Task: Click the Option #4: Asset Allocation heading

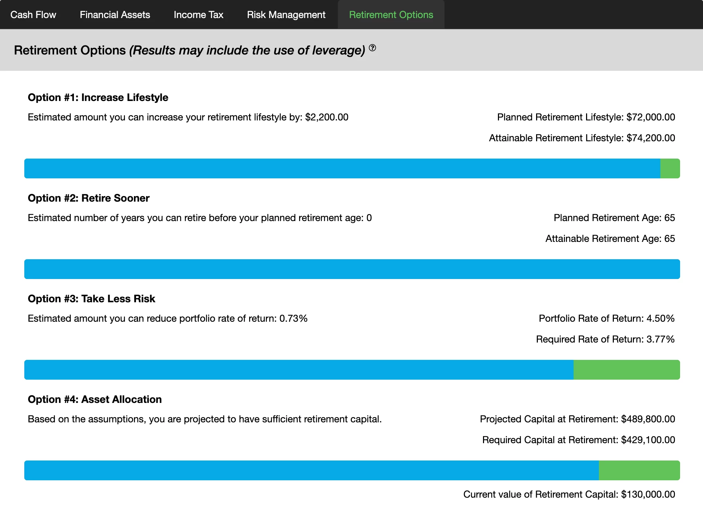Action: pos(95,399)
